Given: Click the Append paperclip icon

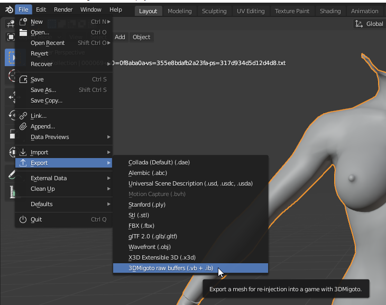Looking at the screenshot, I should pos(23,126).
